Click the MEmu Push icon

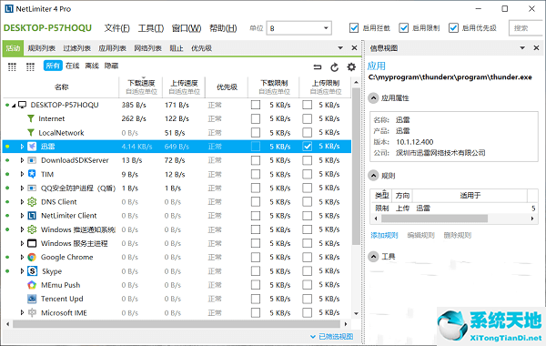pyautogui.click(x=32, y=285)
